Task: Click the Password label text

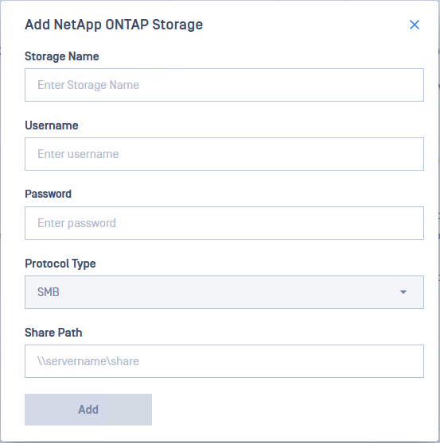Action: 48,194
